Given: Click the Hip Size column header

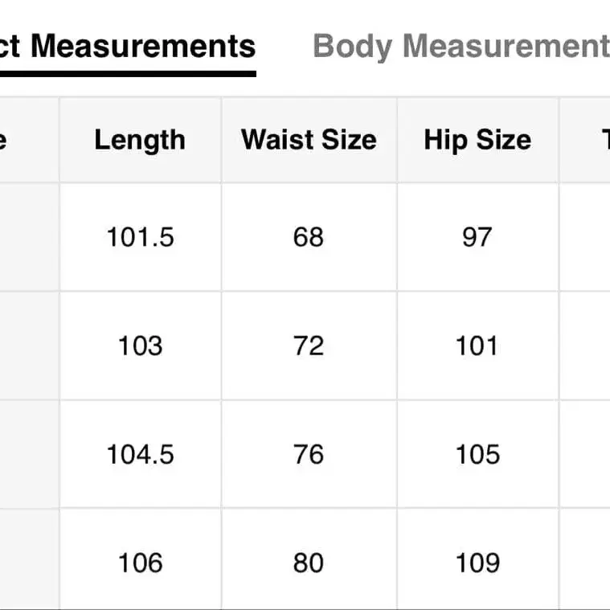Looking at the screenshot, I should click(x=477, y=140).
